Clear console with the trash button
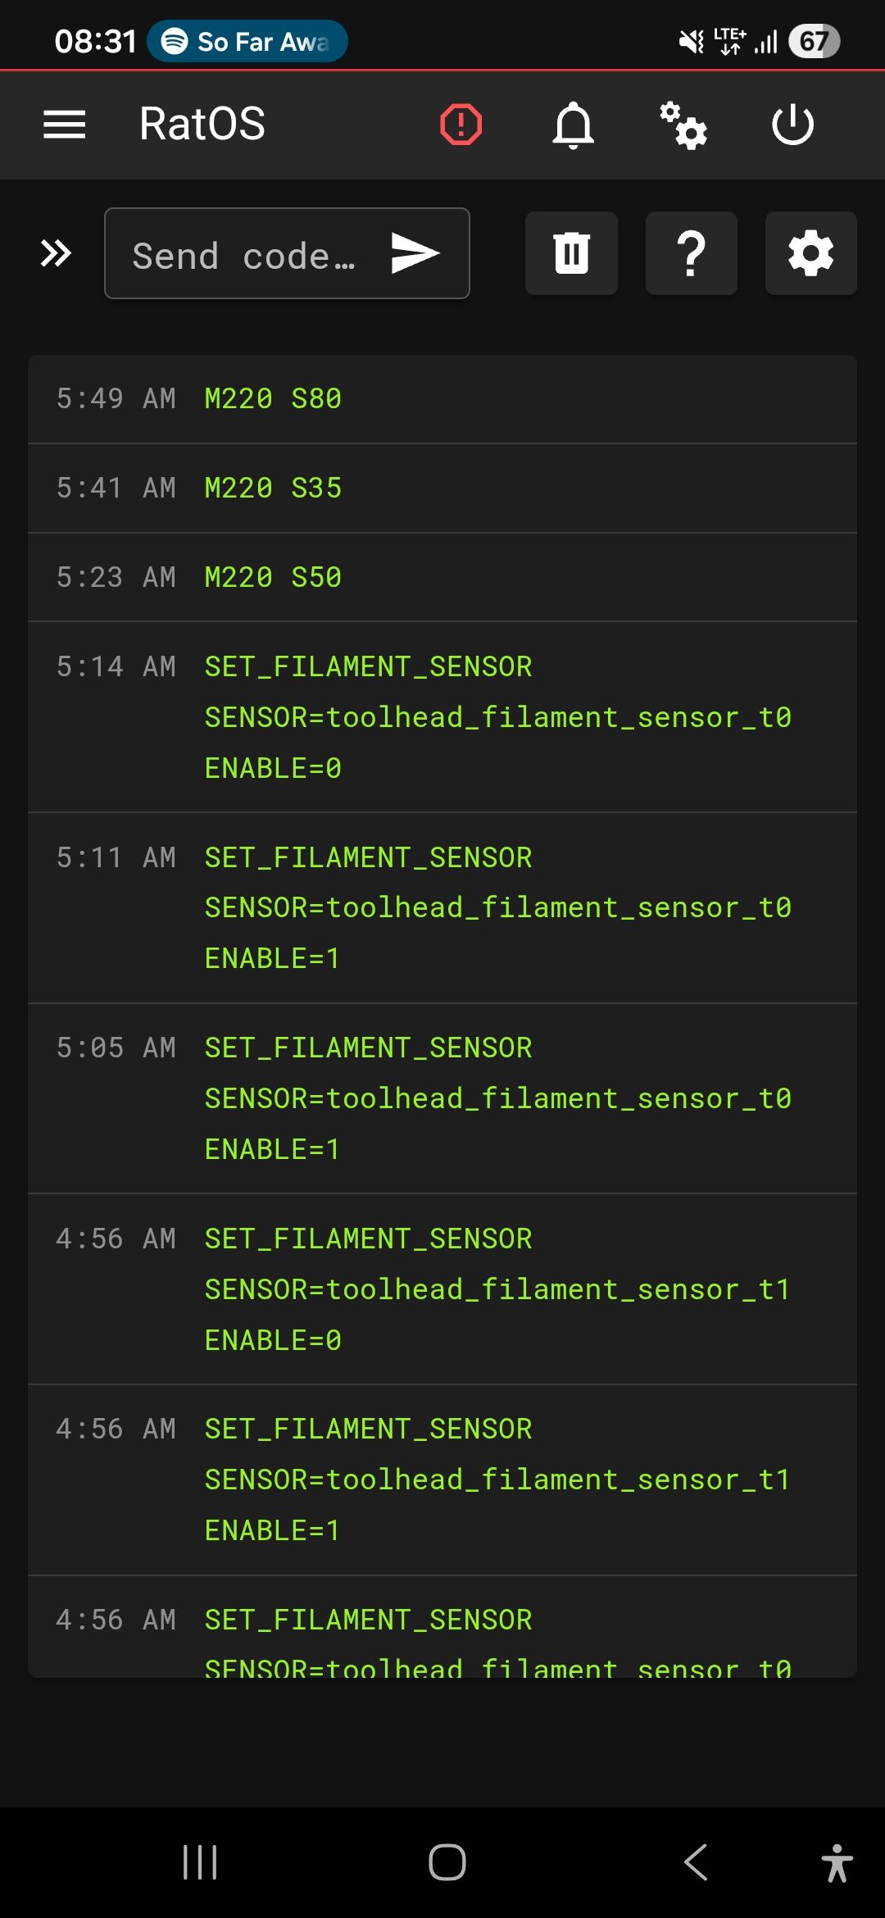The height and width of the screenshot is (1918, 885). [571, 253]
